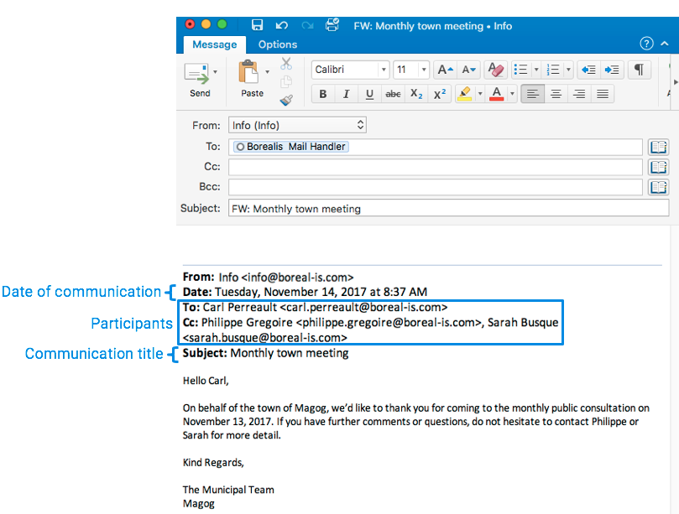Activate the Format Painter brush

[x=286, y=100]
